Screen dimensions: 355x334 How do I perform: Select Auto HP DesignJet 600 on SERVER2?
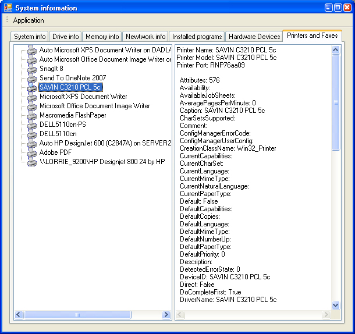[105, 143]
